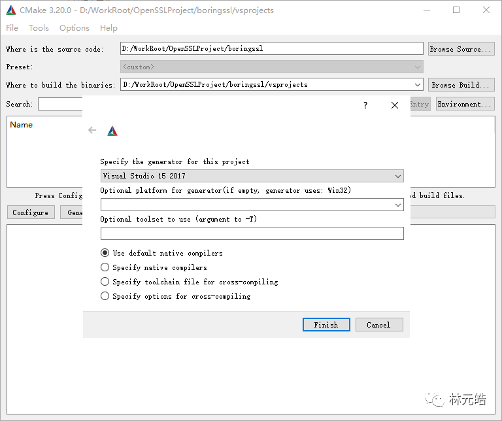Open the Help menu
This screenshot has width=502, height=421.
pos(109,28)
